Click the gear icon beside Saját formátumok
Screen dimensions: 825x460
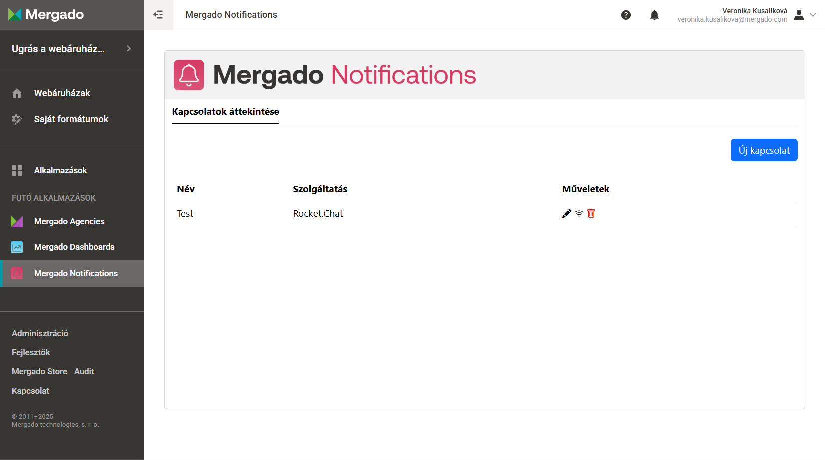click(x=17, y=119)
